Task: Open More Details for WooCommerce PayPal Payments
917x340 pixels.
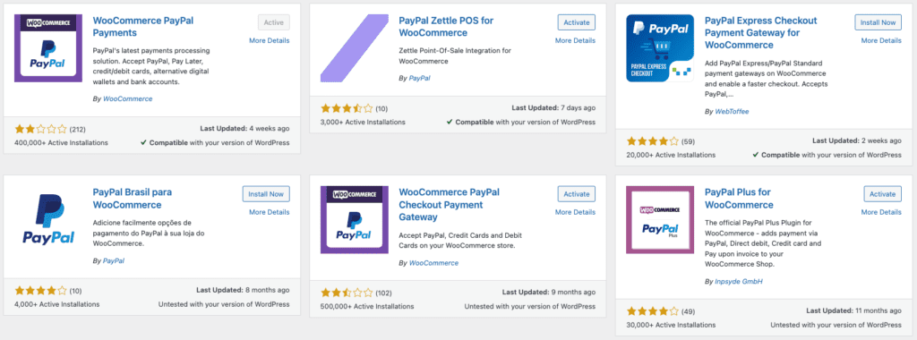Action: coord(269,40)
